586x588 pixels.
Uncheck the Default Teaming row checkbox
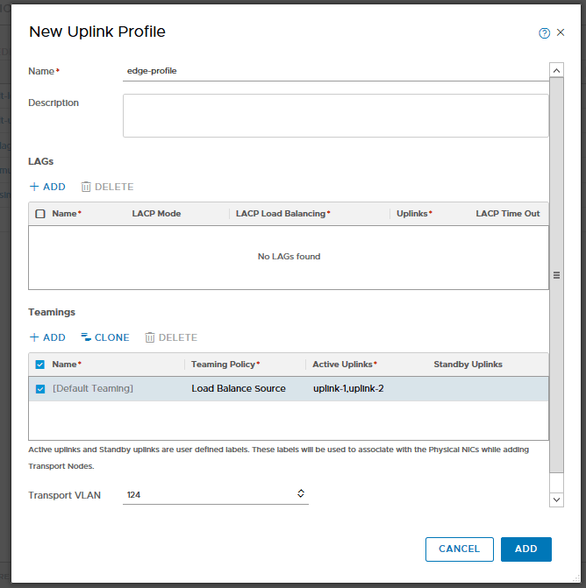[40, 389]
